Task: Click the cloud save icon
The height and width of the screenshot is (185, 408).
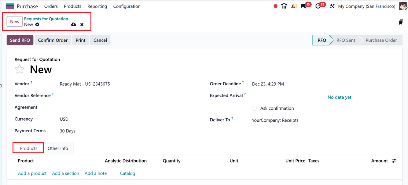Action: coord(73,24)
